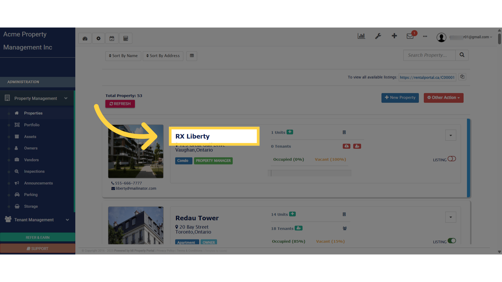Open the Redau Tower property name
Image resolution: width=502 pixels, height=282 pixels.
[197, 218]
